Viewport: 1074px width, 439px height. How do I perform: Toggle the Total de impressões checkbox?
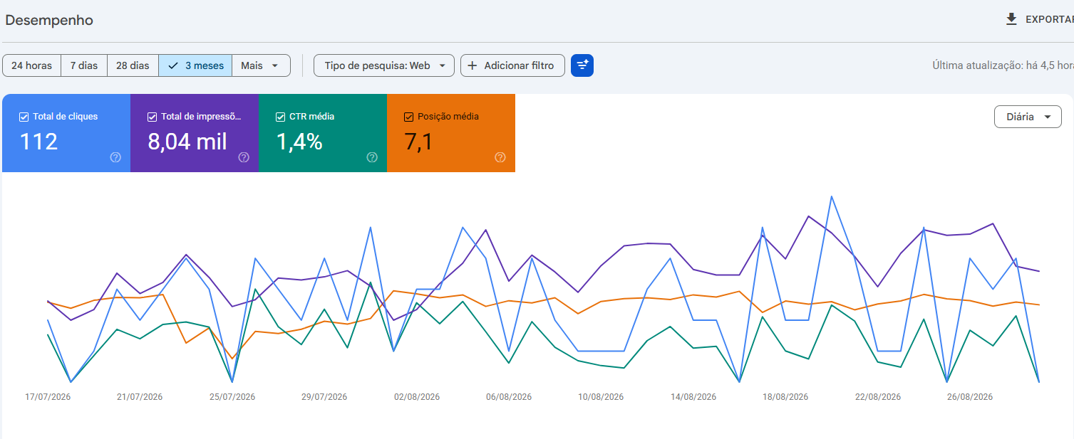coord(152,117)
